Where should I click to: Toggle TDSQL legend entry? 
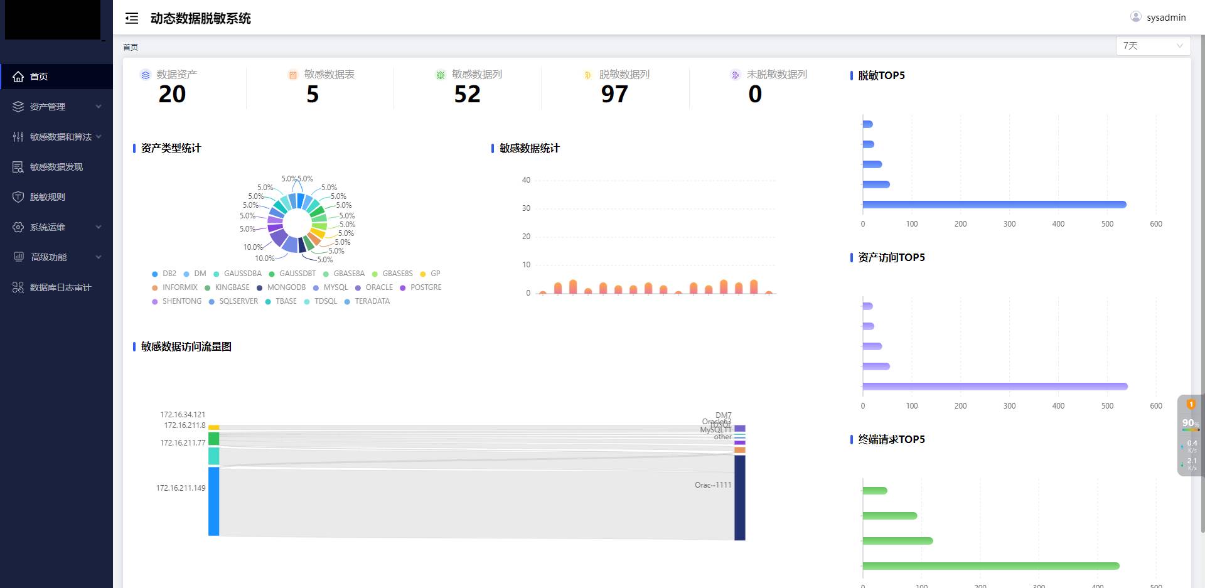(320, 301)
